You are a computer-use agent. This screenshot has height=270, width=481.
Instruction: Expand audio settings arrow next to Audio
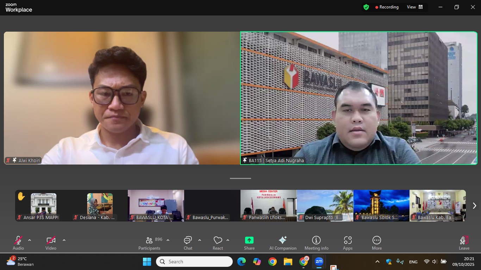[x=30, y=240]
